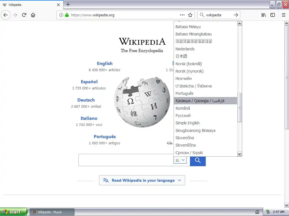Click the language list scrollbar thumb

pyautogui.click(x=239, y=108)
